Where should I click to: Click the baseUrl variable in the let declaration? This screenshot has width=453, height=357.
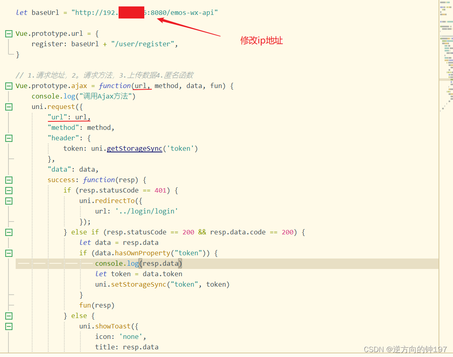tap(45, 13)
